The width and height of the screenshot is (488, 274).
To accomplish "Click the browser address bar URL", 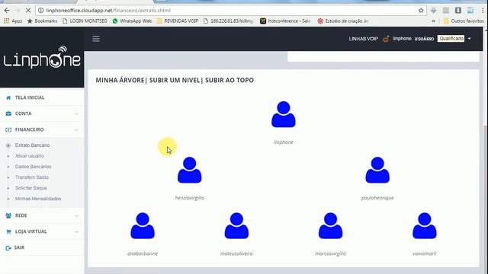I will point(108,11).
